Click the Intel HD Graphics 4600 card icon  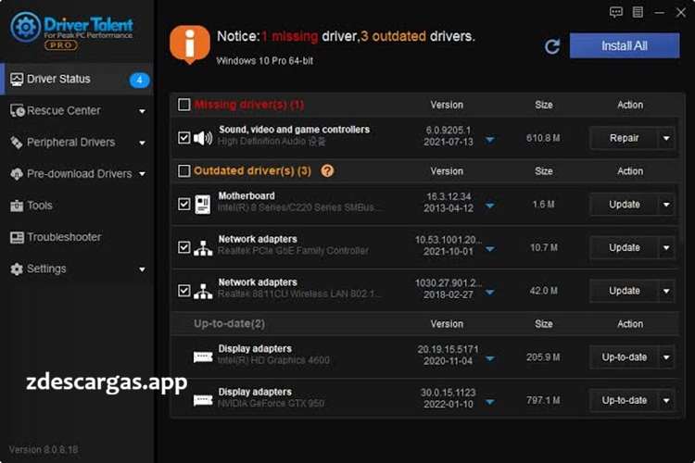click(203, 357)
